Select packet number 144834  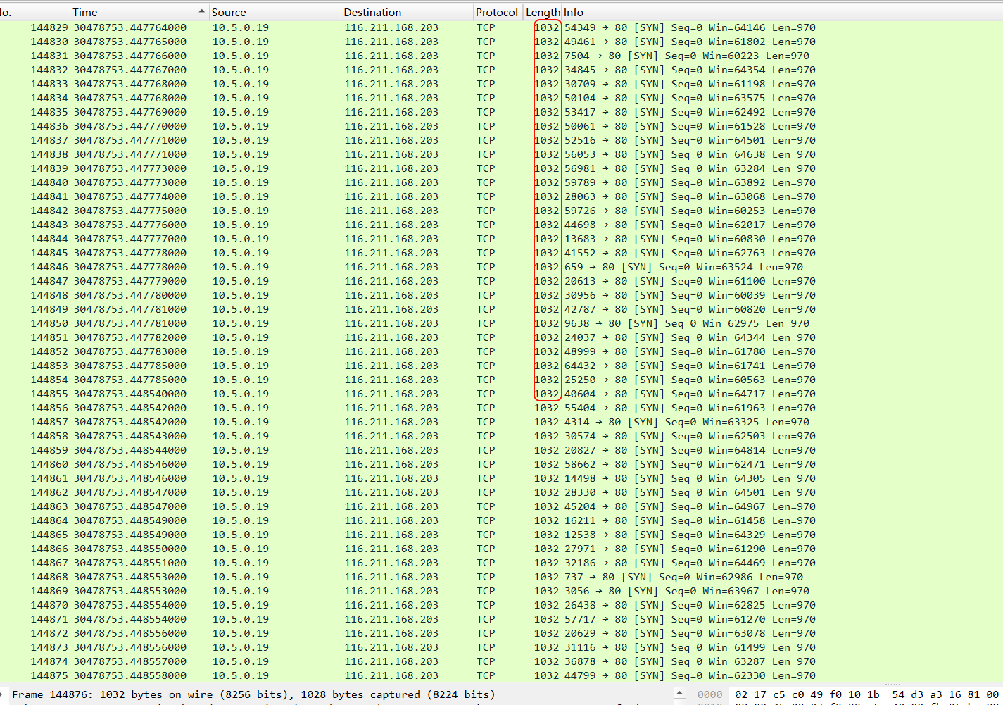click(x=49, y=98)
